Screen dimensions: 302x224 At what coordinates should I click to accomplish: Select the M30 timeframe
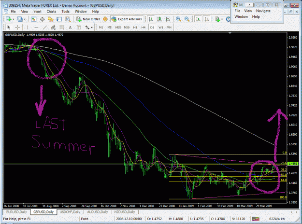pyautogui.click(x=127, y=28)
